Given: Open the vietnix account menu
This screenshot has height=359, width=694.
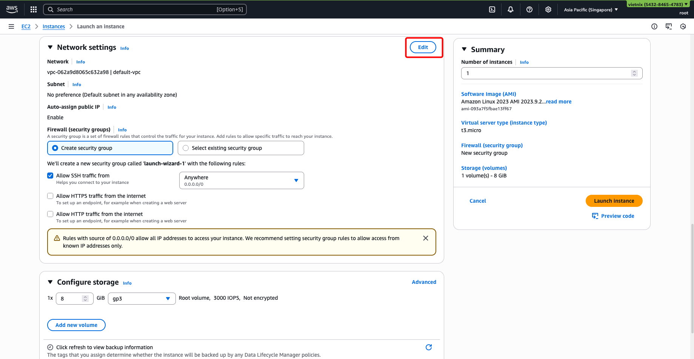Looking at the screenshot, I should point(657,4).
